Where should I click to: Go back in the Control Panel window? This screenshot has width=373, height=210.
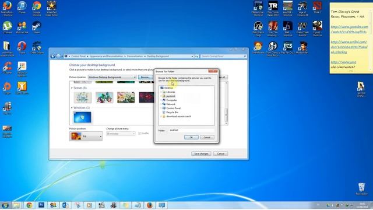point(53,57)
